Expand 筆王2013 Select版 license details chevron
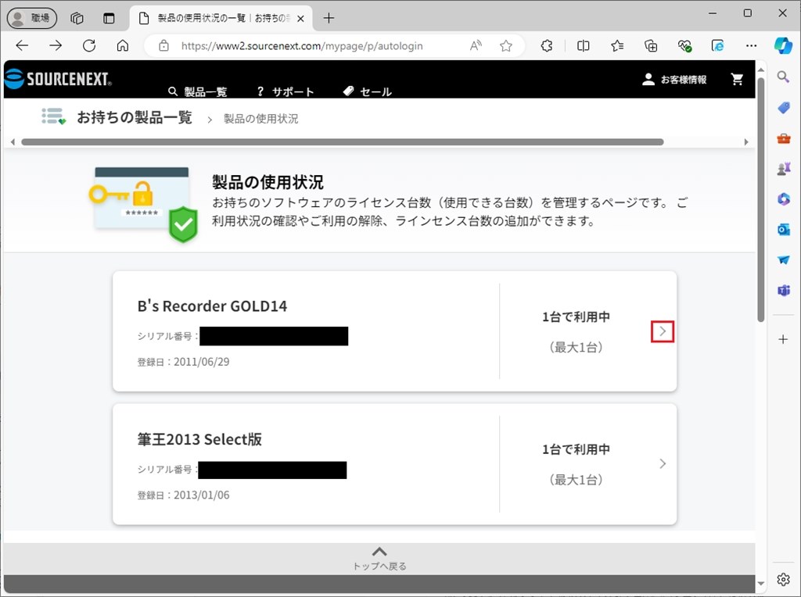The height and width of the screenshot is (597, 801). click(x=663, y=464)
